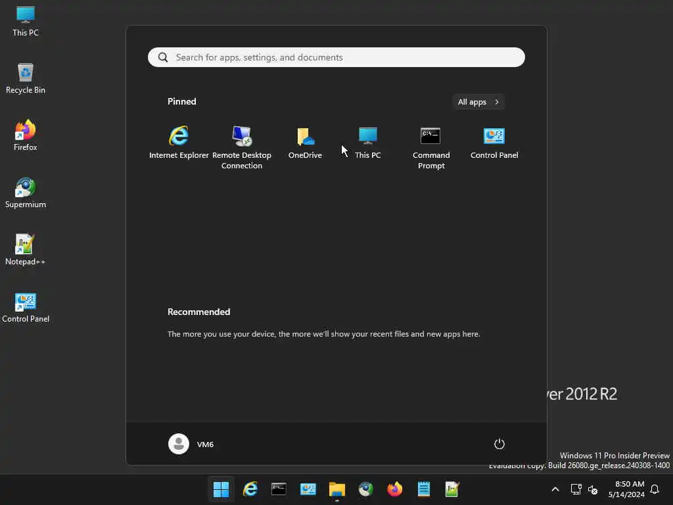Launch pinned Remote Desktop Connection
This screenshot has width=673, height=505.
(242, 147)
